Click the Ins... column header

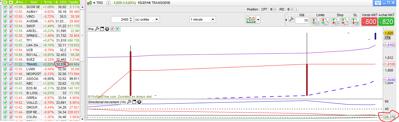20,2
